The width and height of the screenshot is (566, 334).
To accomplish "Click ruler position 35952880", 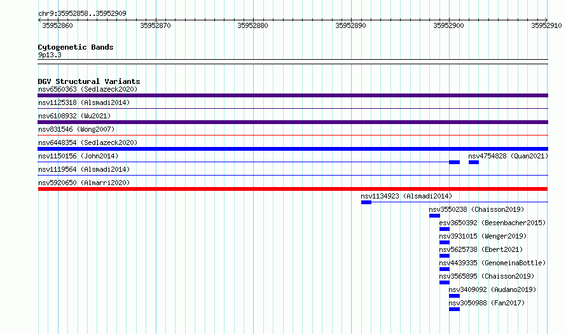I will click(252, 25).
